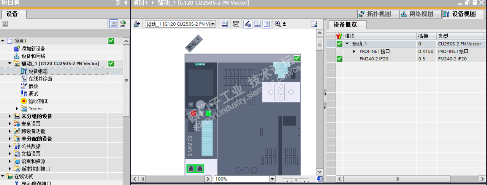487x185 pixels.
Task: Click 添加新设备 in project tree
Action: click(x=33, y=49)
